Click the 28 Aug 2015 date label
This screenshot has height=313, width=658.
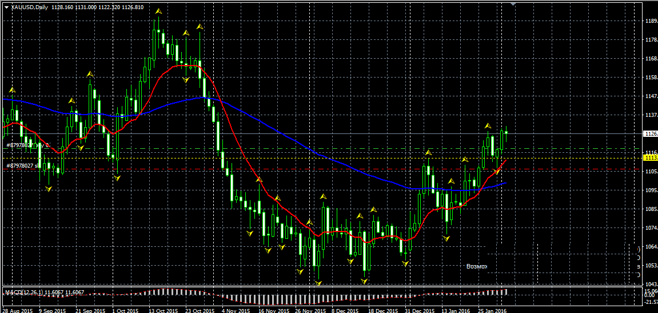(18, 311)
